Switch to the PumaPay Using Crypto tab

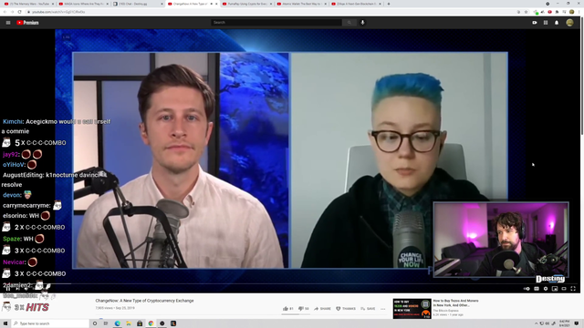pyautogui.click(x=246, y=4)
